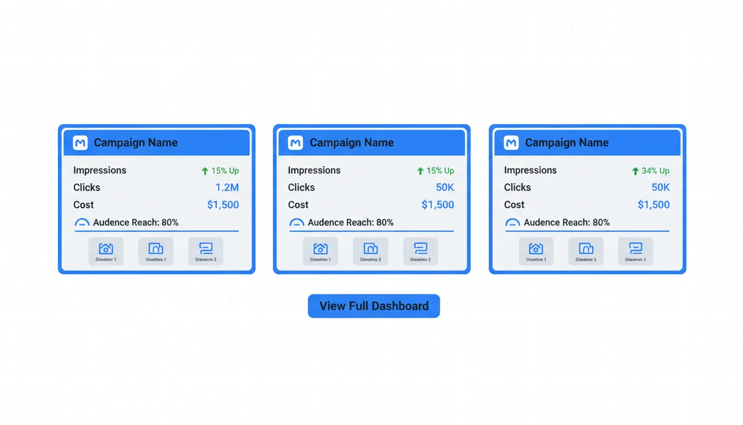Click the audience reach progress bar in middle card
The width and height of the screenshot is (743, 425).
371,231
